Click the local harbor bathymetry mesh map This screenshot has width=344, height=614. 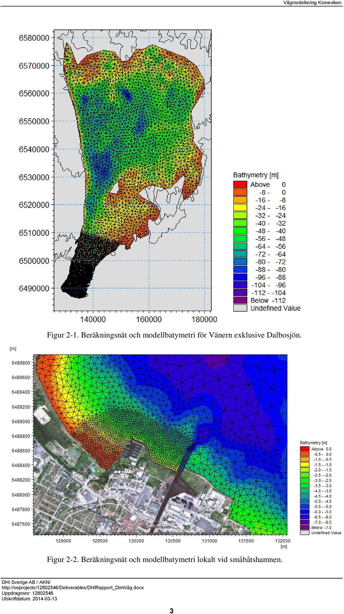click(161, 445)
